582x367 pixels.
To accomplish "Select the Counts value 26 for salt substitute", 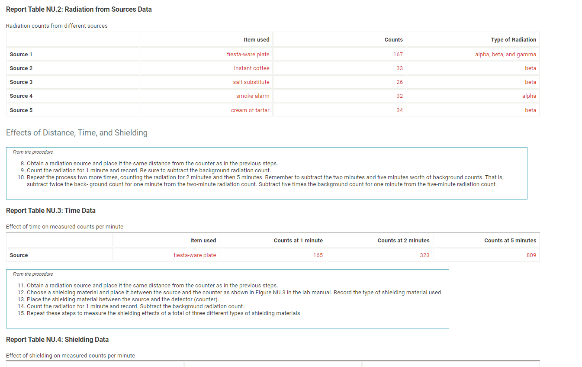I will coord(399,82).
